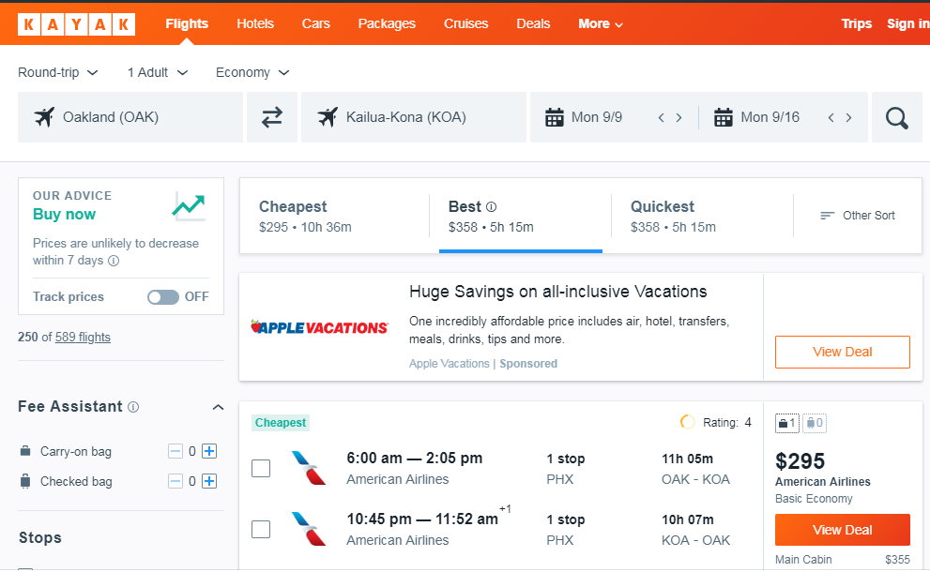The height and width of the screenshot is (572, 930).
Task: Open Trips link in header
Action: pyautogui.click(x=857, y=23)
